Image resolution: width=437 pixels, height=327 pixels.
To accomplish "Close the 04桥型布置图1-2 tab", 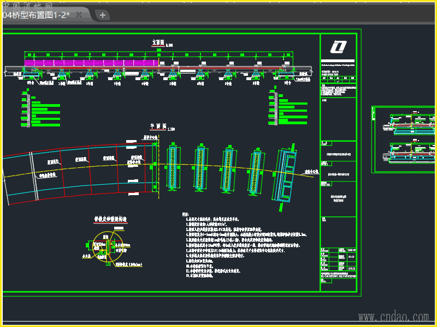I will pos(79,15).
